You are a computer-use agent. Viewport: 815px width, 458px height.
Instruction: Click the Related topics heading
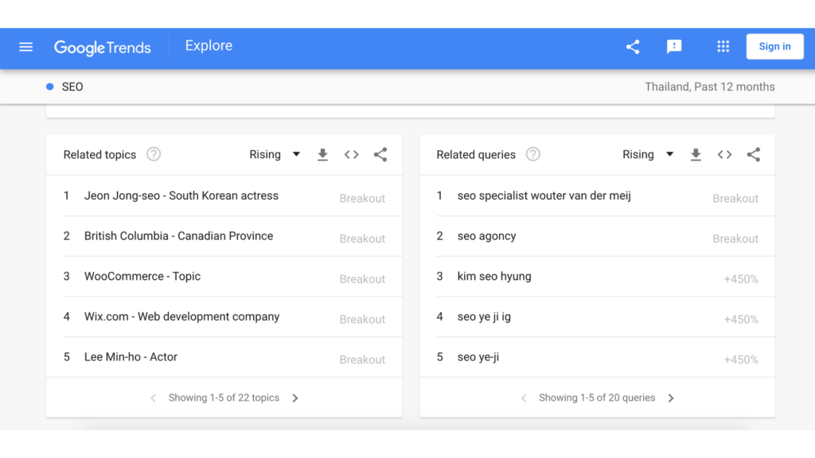click(x=99, y=155)
